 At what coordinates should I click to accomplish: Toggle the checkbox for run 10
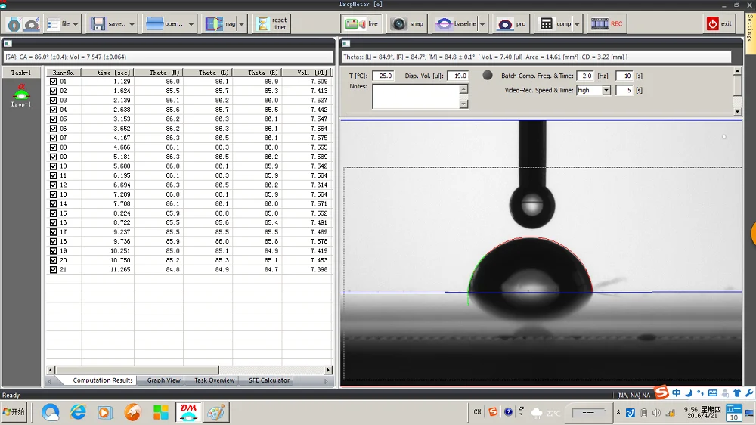point(53,166)
